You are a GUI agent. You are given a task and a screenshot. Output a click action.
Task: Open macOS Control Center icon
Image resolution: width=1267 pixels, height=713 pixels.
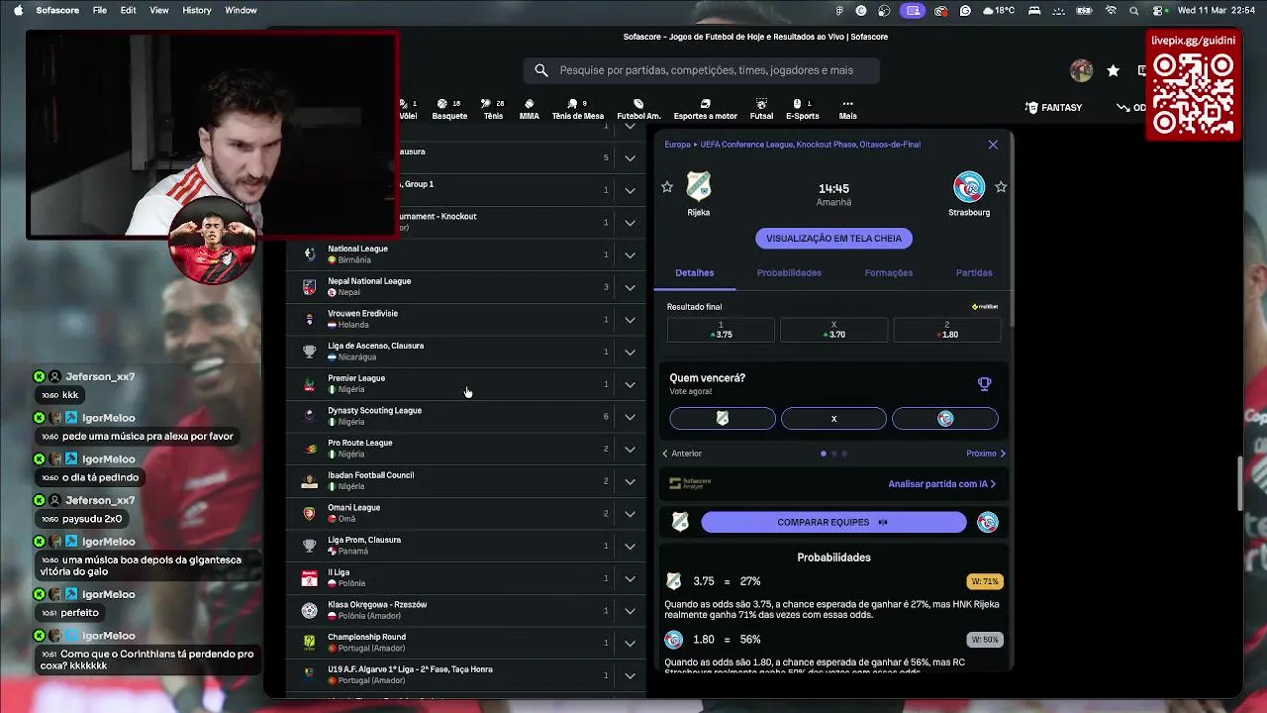click(x=1156, y=10)
